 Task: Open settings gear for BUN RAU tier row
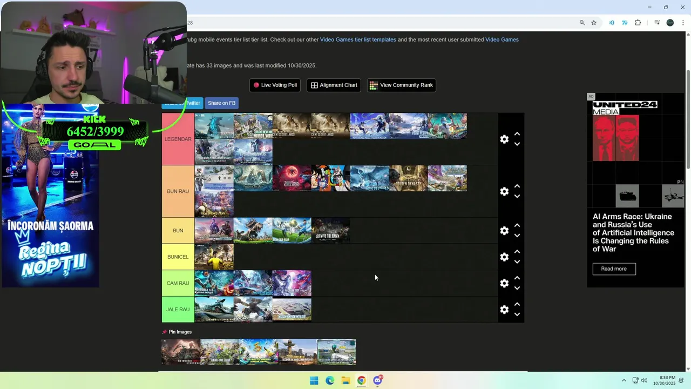coord(504,192)
